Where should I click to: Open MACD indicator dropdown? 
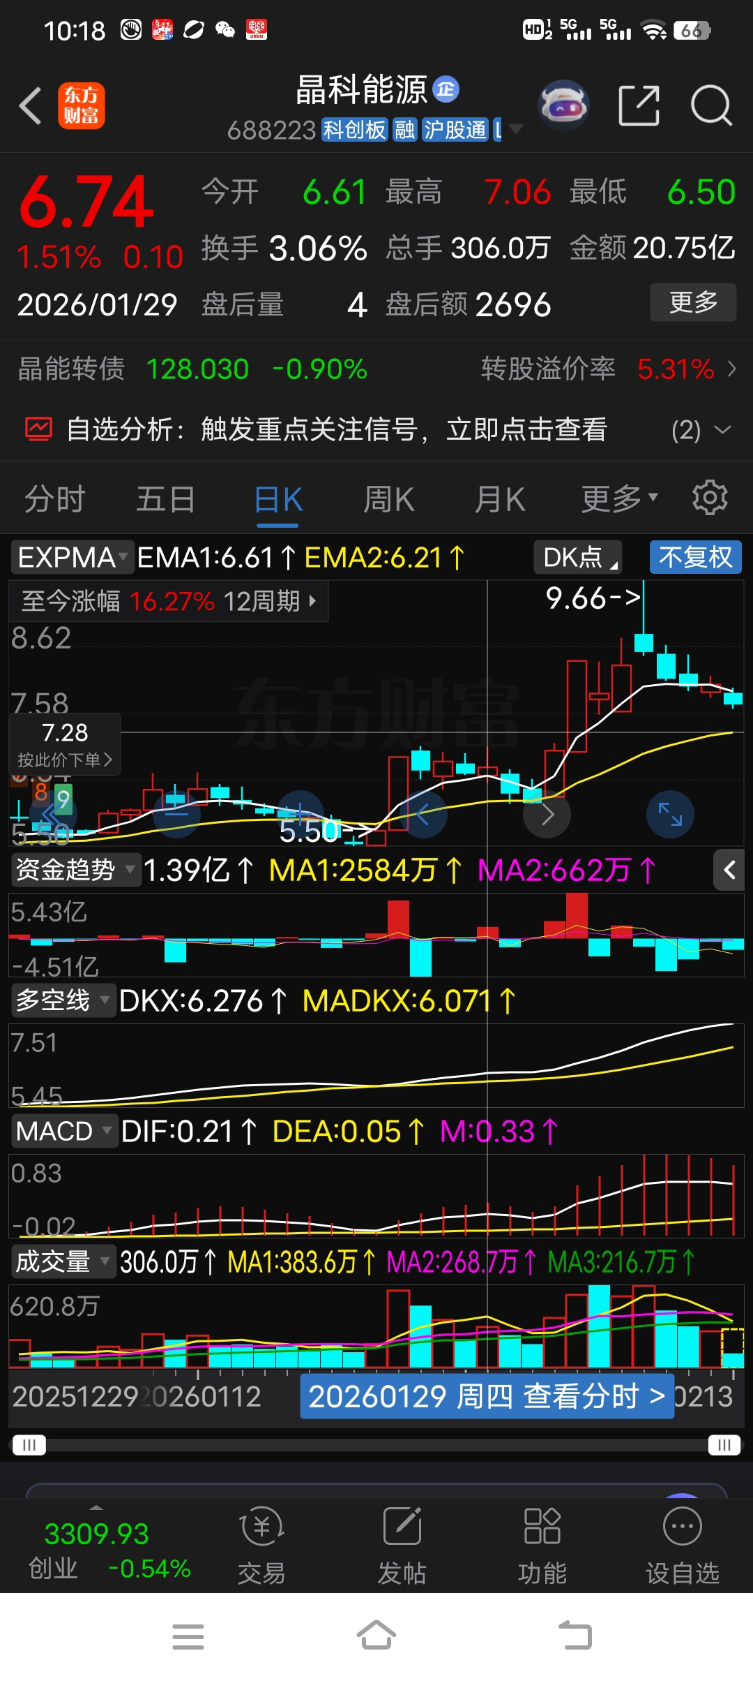point(63,1131)
